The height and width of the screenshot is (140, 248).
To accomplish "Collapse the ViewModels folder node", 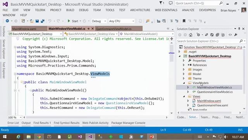I will (184, 83).
